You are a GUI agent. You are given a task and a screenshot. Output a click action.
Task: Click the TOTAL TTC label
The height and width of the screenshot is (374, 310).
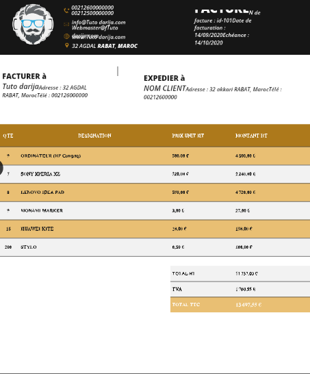point(186,305)
